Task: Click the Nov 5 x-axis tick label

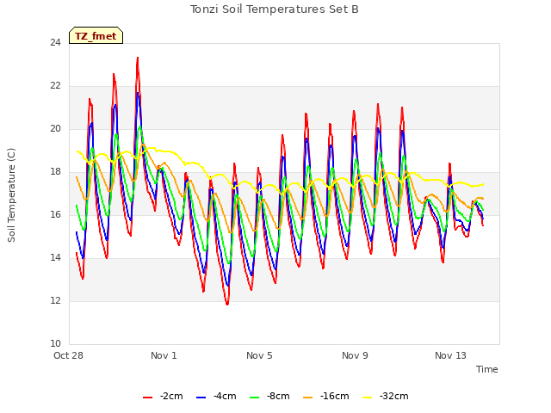Action: (259, 355)
